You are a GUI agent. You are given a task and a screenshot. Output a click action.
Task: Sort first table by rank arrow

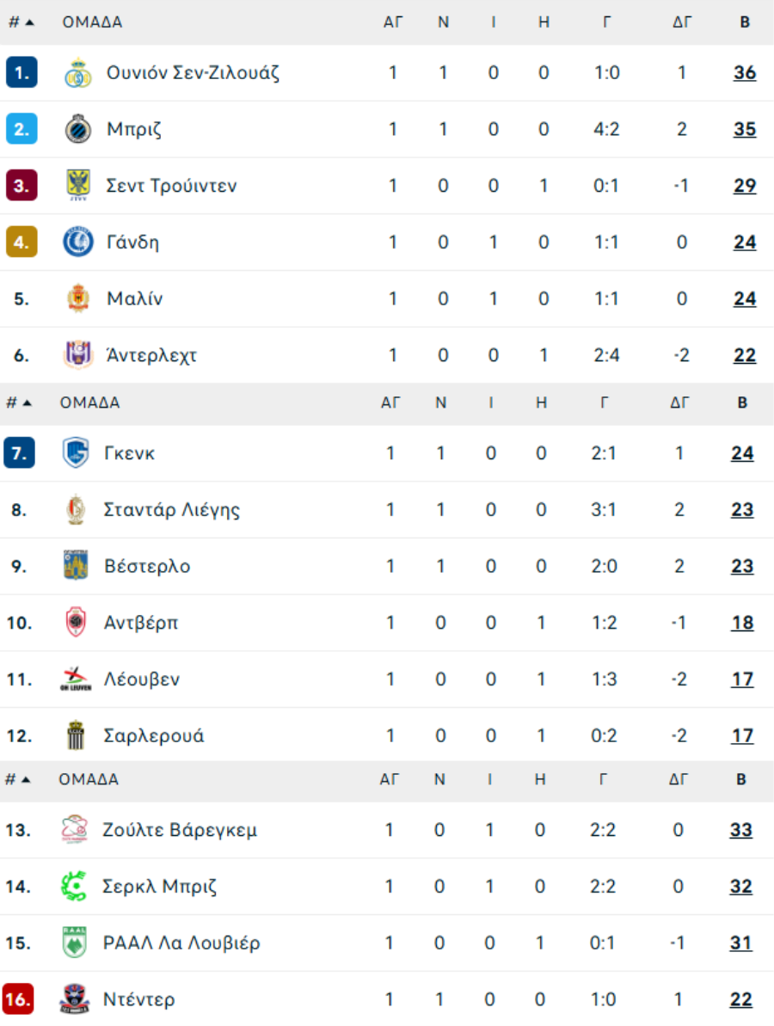coord(29,22)
